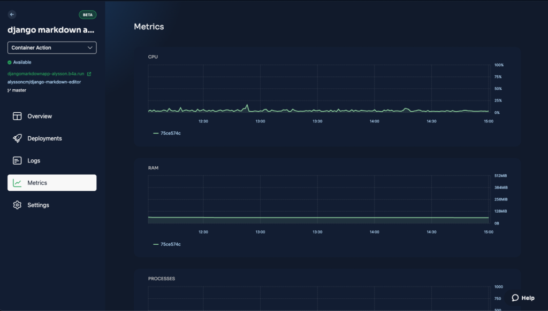The width and height of the screenshot is (548, 311).
Task: Click the green Available status icon
Action: coord(10,63)
